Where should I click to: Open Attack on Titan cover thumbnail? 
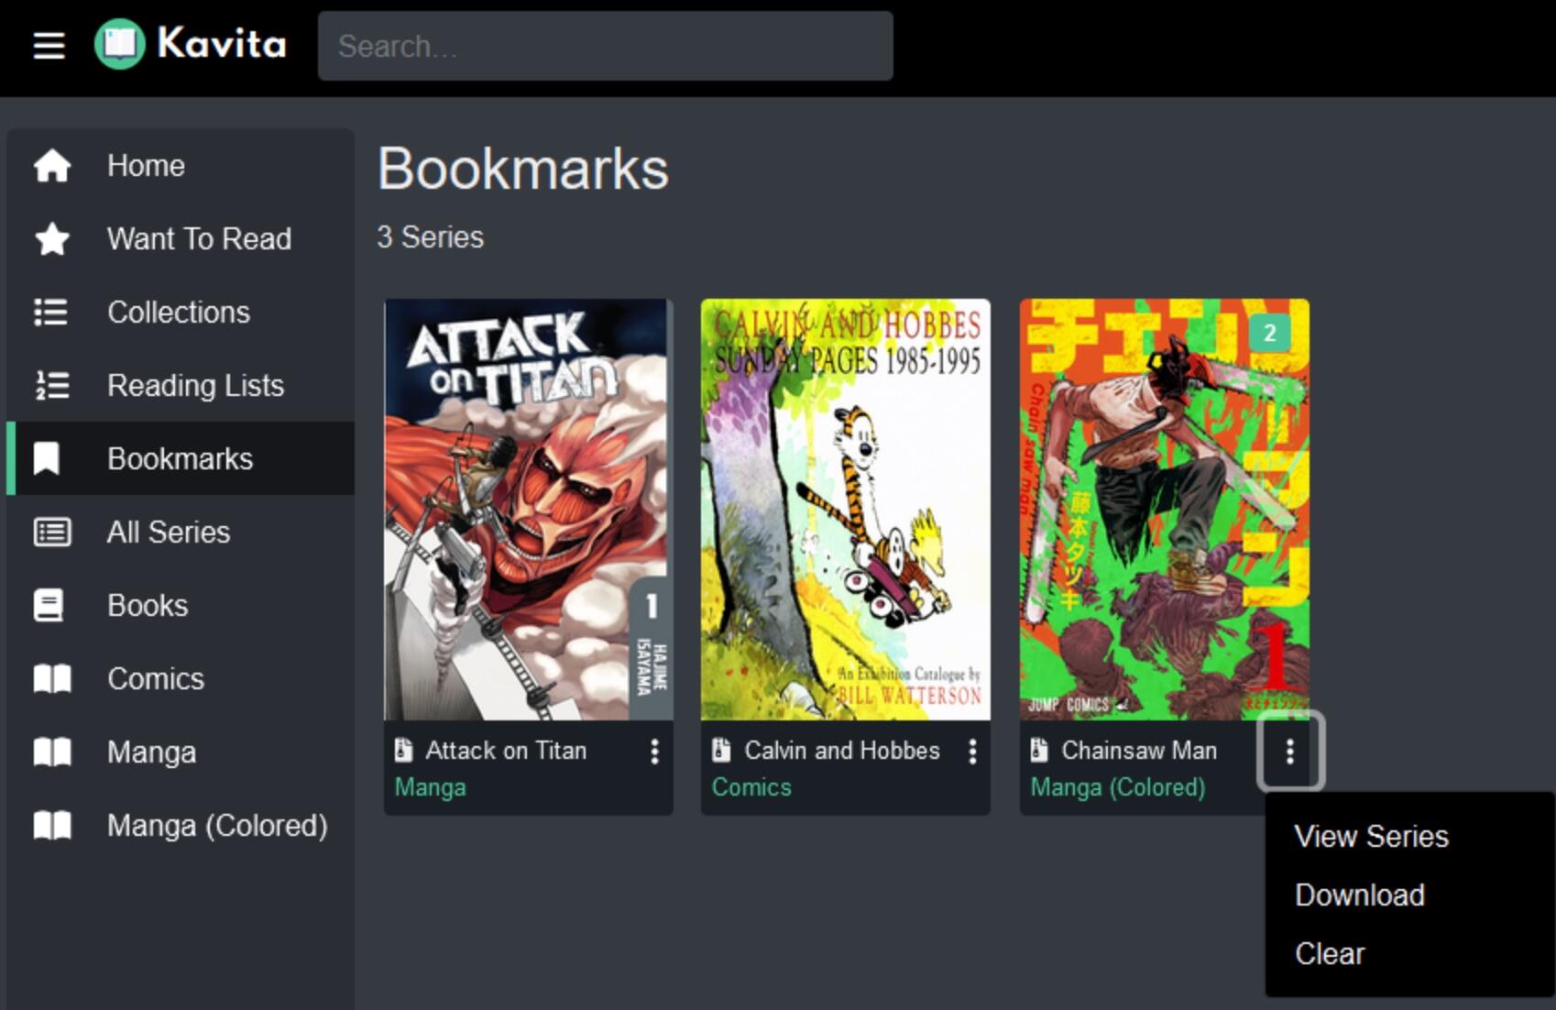tap(528, 510)
